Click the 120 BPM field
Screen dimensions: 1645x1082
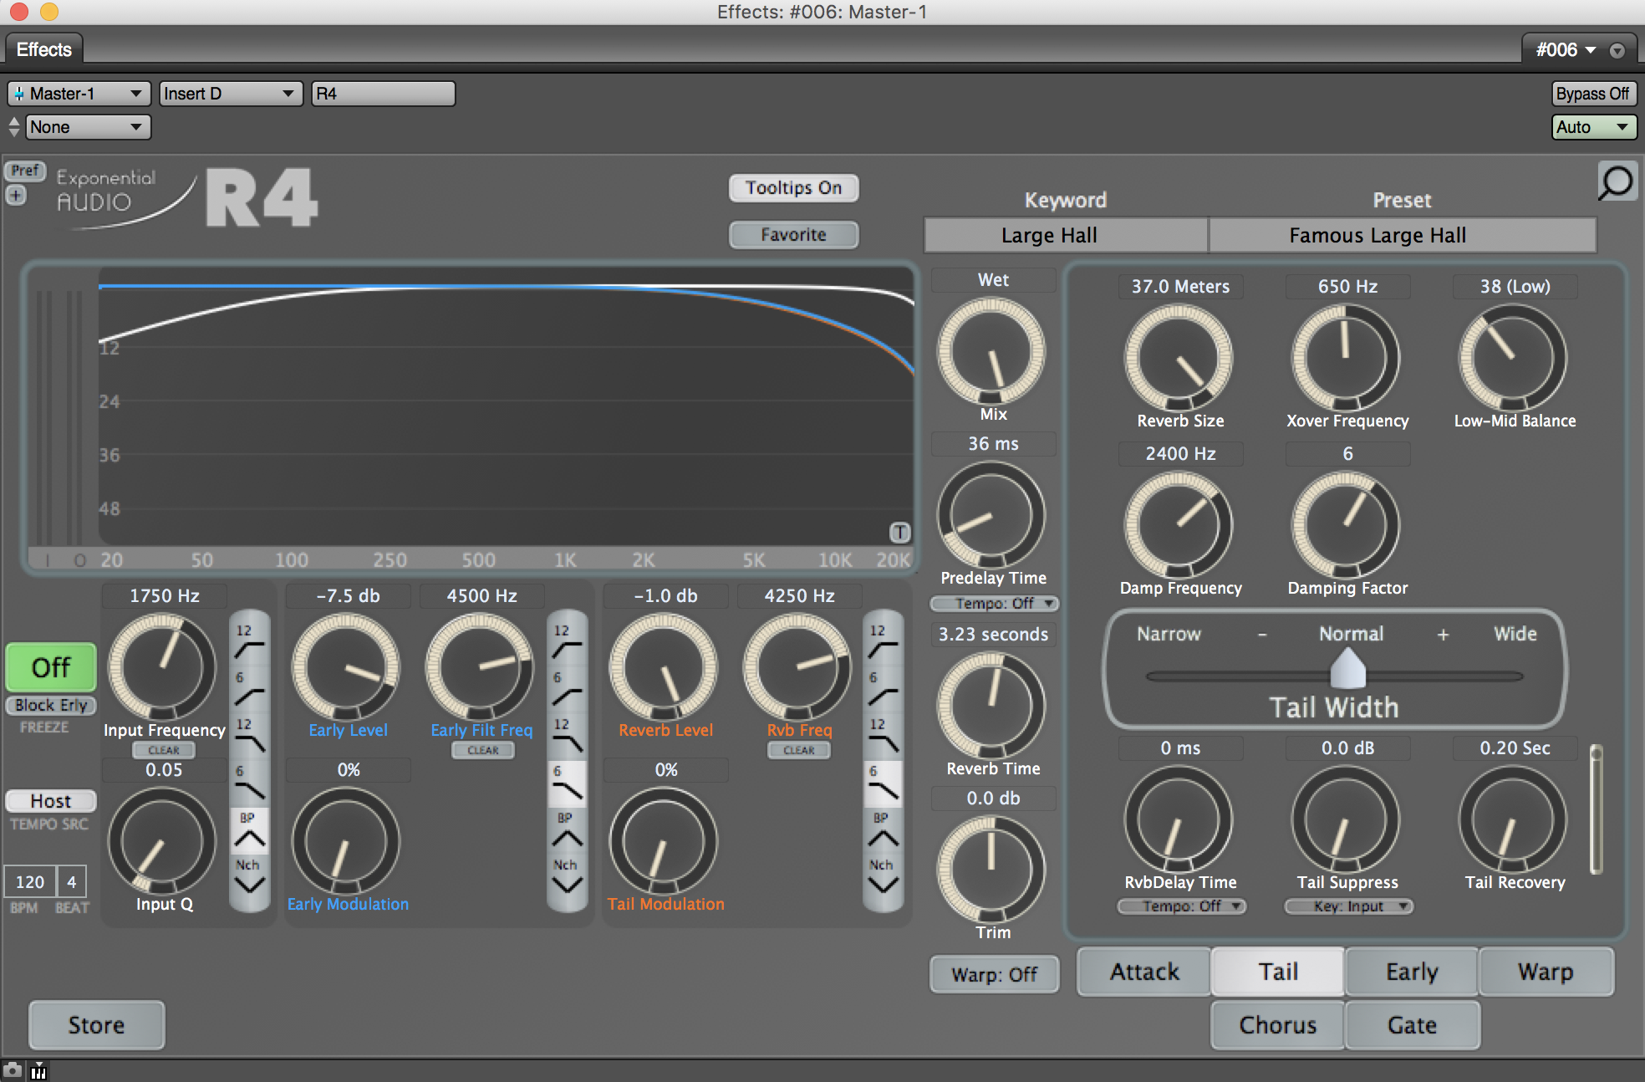coord(30,882)
